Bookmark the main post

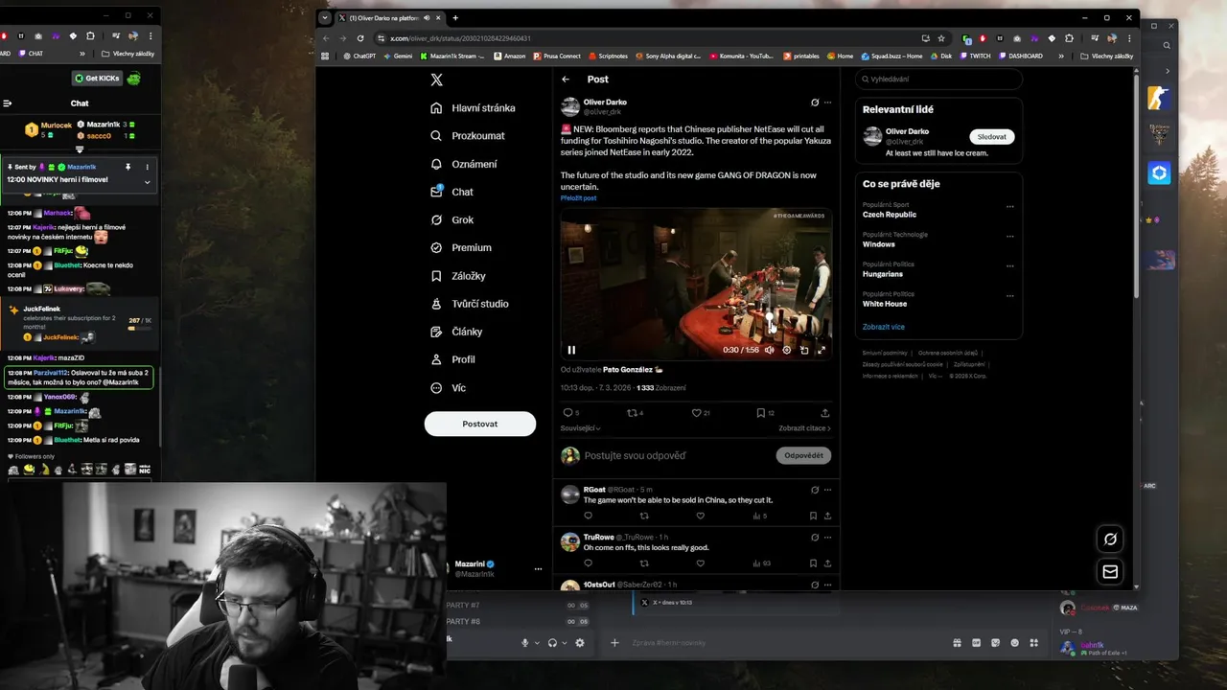click(760, 413)
